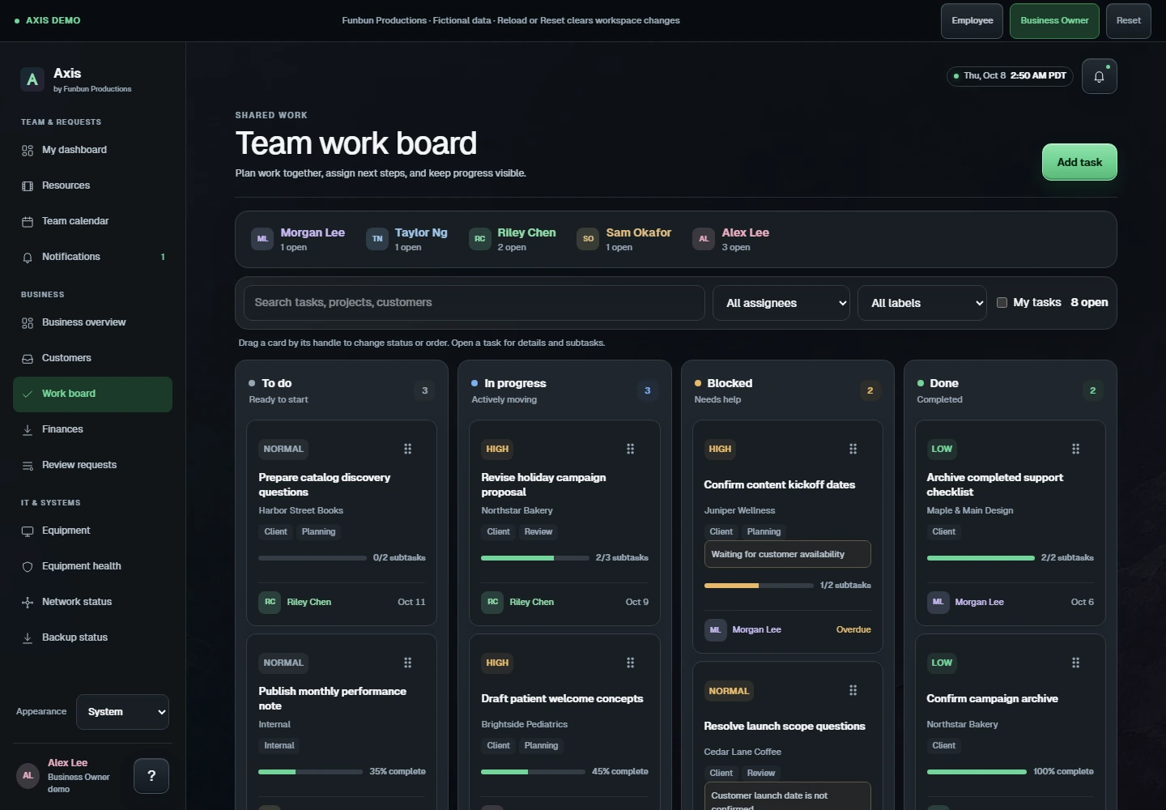
Task: Click the Overdue label on Morgan Lee card
Action: (853, 629)
